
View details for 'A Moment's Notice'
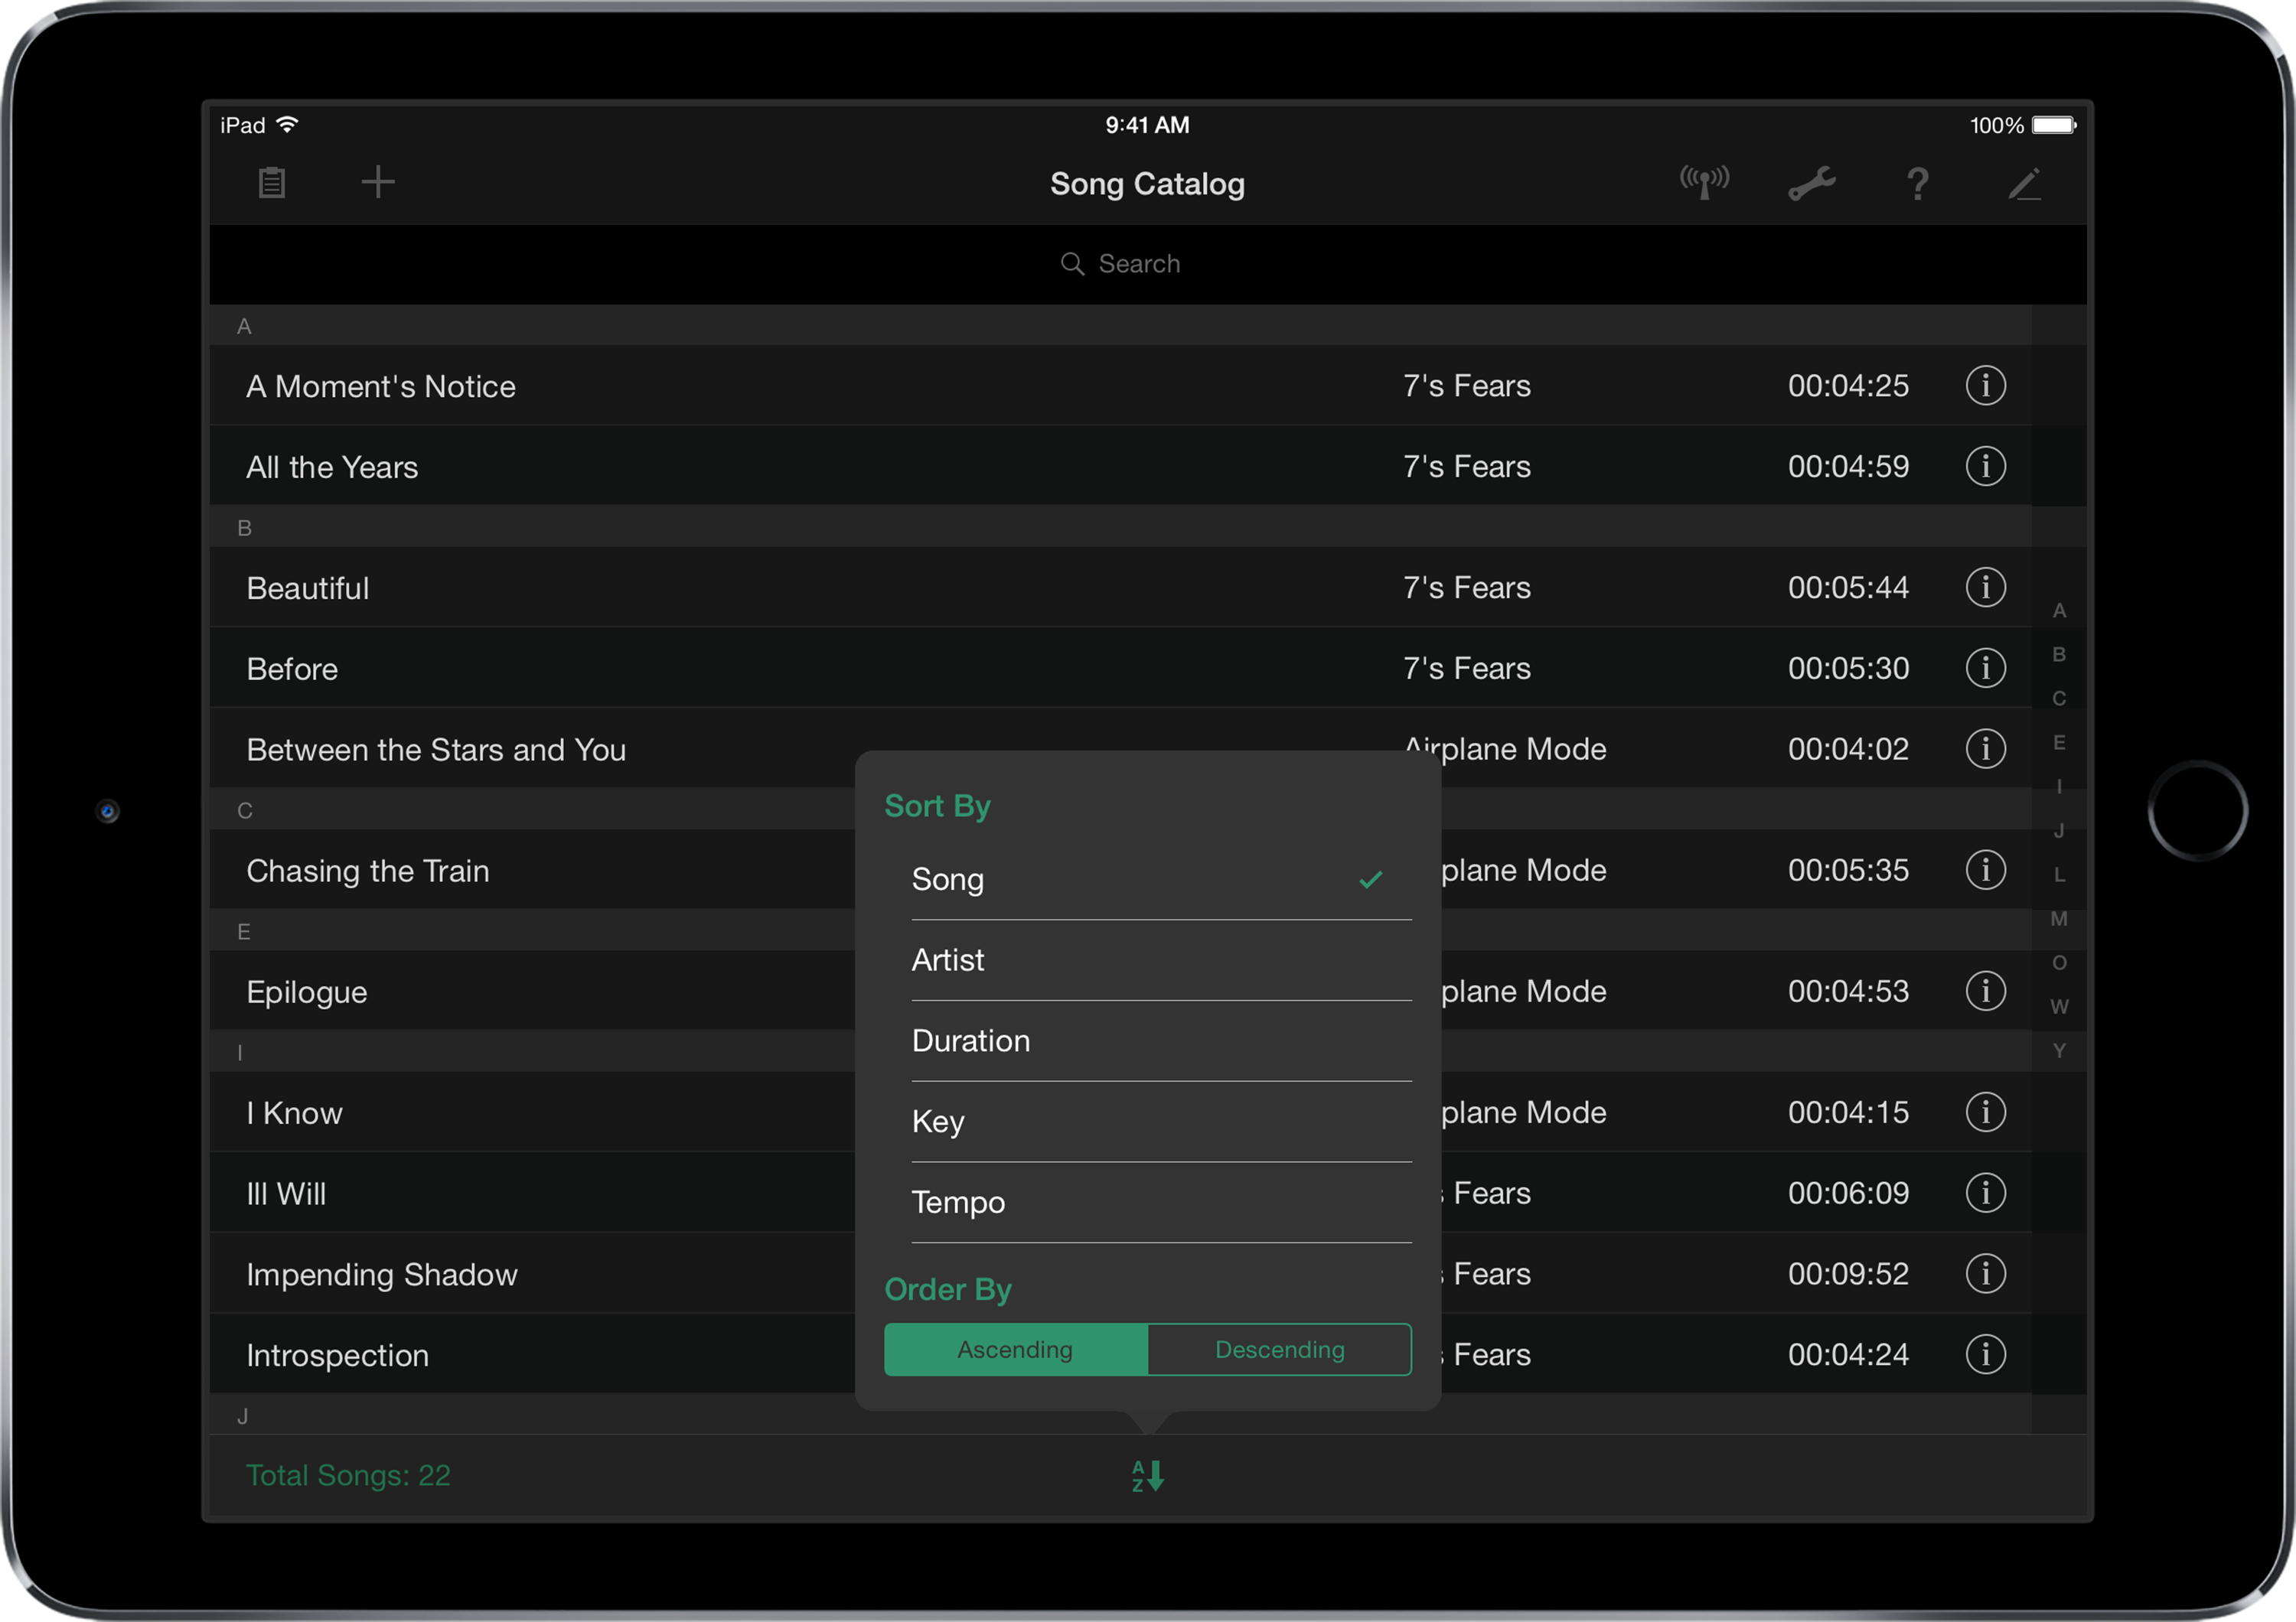tap(1986, 386)
